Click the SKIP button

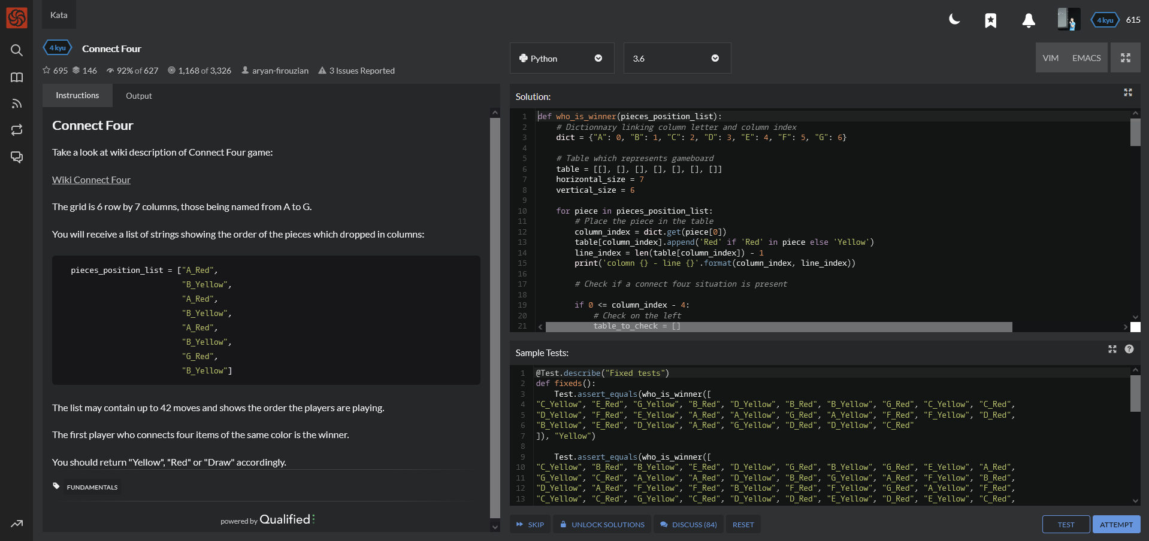[x=530, y=524]
